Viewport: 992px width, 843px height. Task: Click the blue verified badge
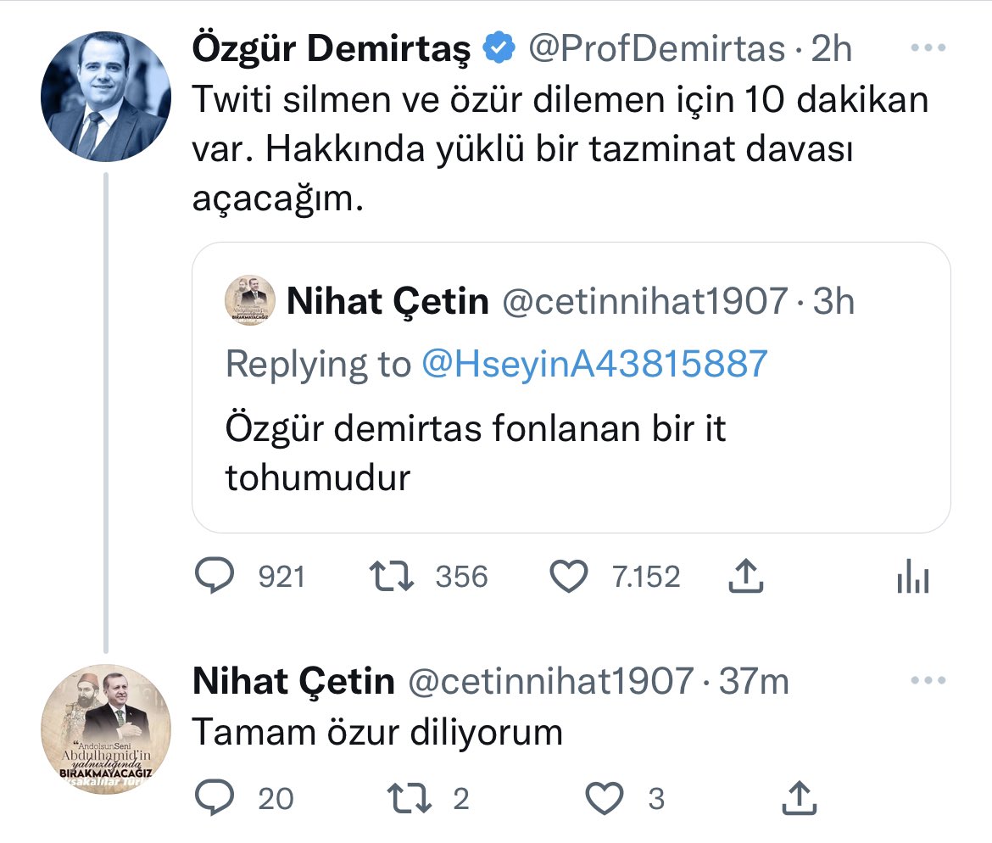pyautogui.click(x=499, y=49)
